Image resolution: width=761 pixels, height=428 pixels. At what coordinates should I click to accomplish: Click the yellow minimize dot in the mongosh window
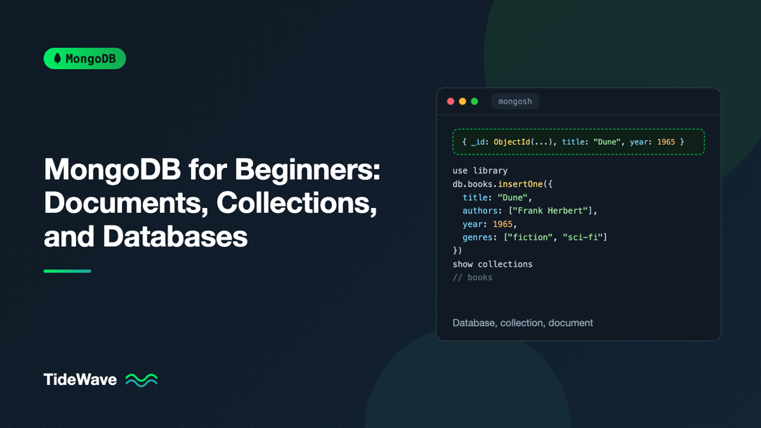click(x=462, y=101)
